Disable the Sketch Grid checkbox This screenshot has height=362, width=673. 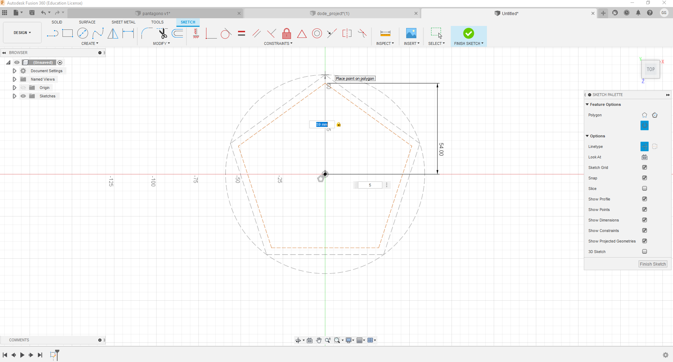(x=645, y=168)
